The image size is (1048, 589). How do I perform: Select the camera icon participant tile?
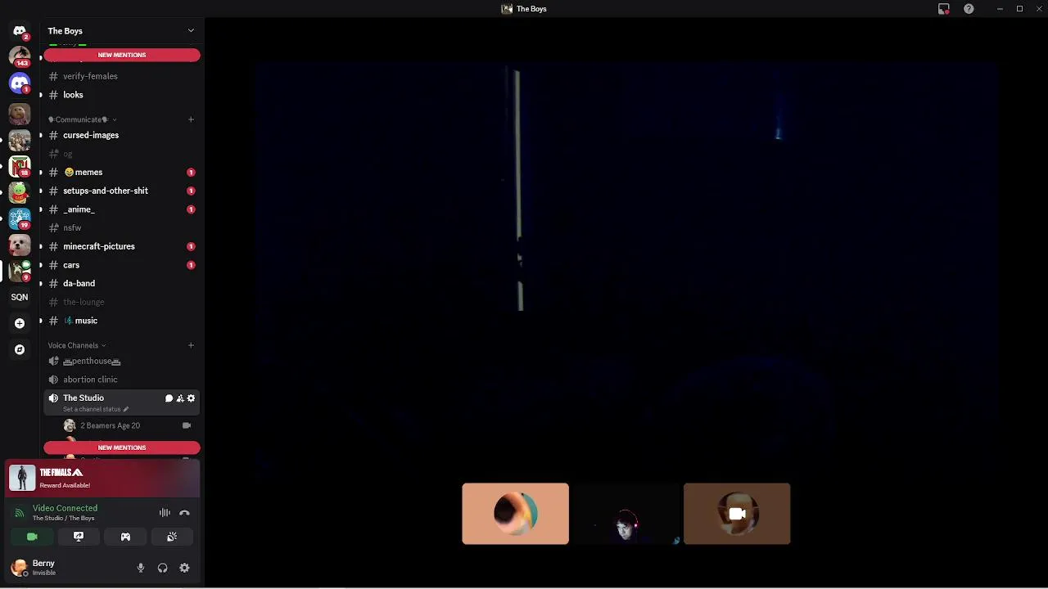pyautogui.click(x=737, y=514)
